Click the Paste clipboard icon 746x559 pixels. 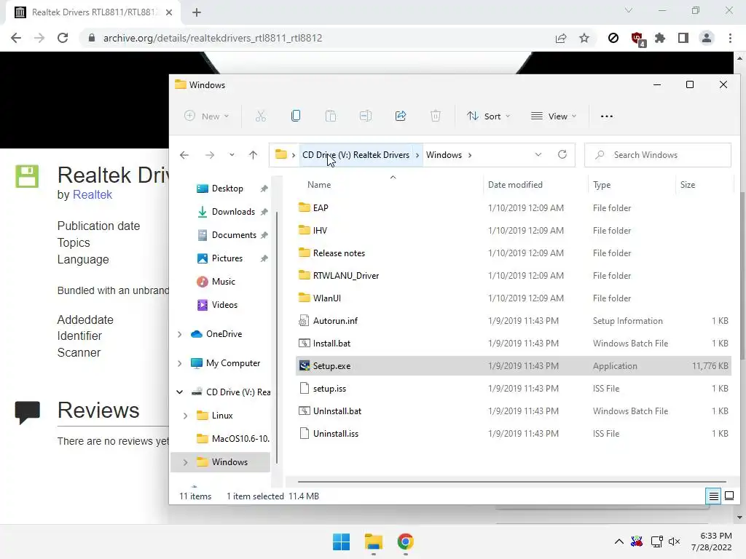pyautogui.click(x=330, y=116)
